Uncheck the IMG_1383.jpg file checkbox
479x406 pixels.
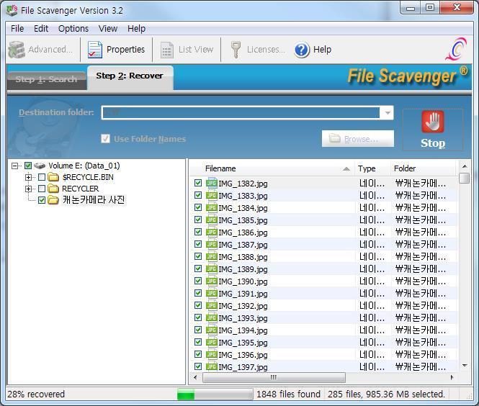(x=198, y=195)
